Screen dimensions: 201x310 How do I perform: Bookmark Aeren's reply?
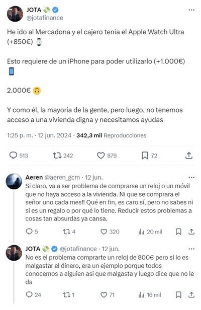click(x=178, y=231)
